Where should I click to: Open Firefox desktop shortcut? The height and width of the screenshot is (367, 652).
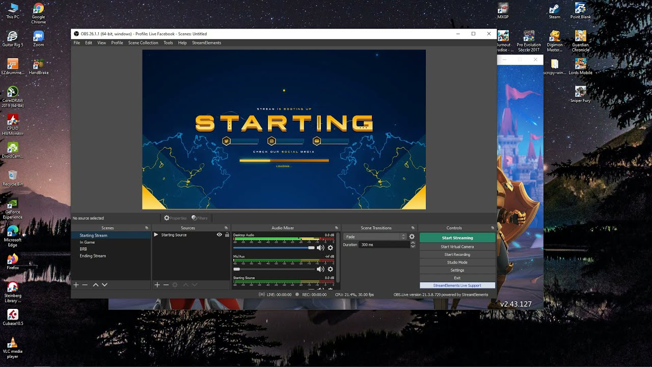[13, 261]
